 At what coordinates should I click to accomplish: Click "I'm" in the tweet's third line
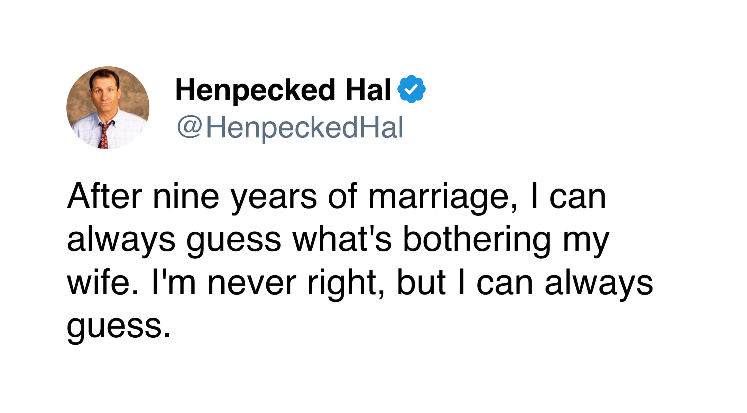click(174, 282)
